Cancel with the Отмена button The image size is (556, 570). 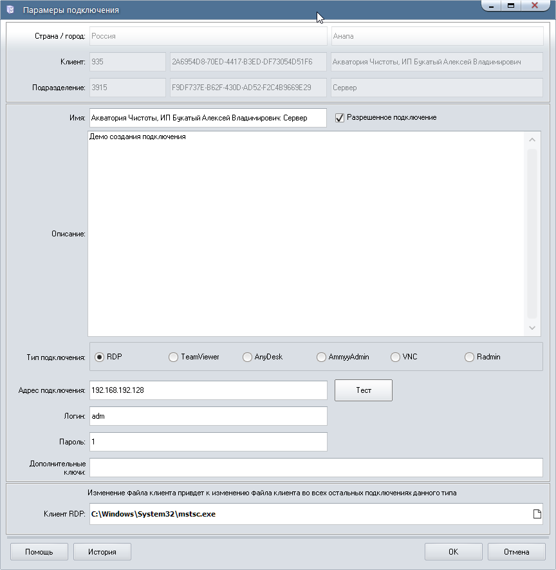[x=516, y=552]
